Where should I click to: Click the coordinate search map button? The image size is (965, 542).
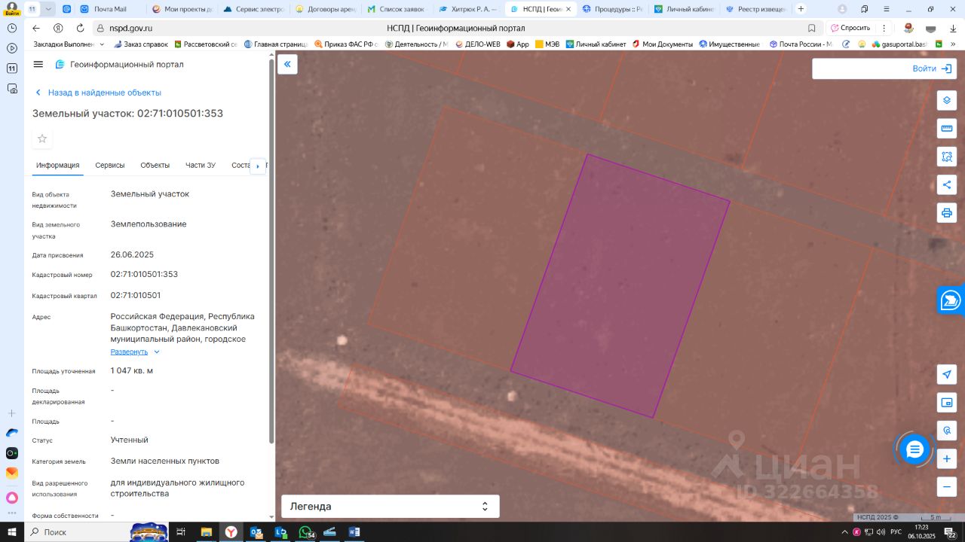[947, 431]
